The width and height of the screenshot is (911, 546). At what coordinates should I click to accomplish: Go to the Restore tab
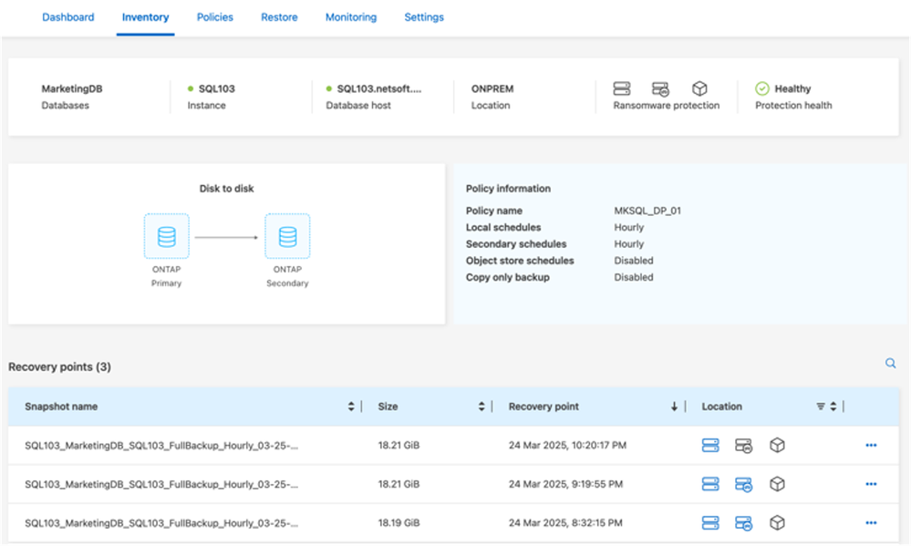coord(279,17)
